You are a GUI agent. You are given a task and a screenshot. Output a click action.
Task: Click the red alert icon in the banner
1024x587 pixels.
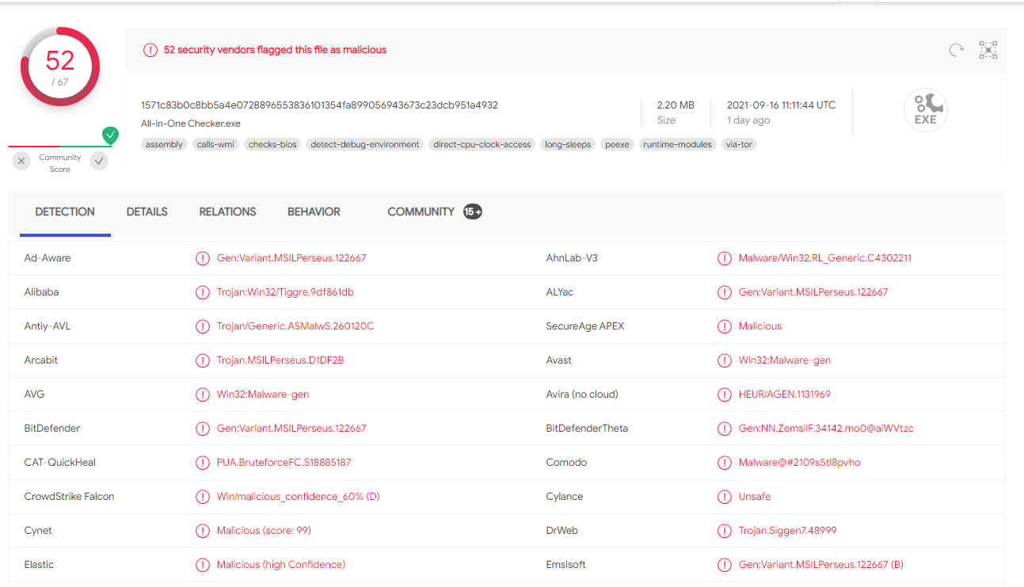(150, 50)
